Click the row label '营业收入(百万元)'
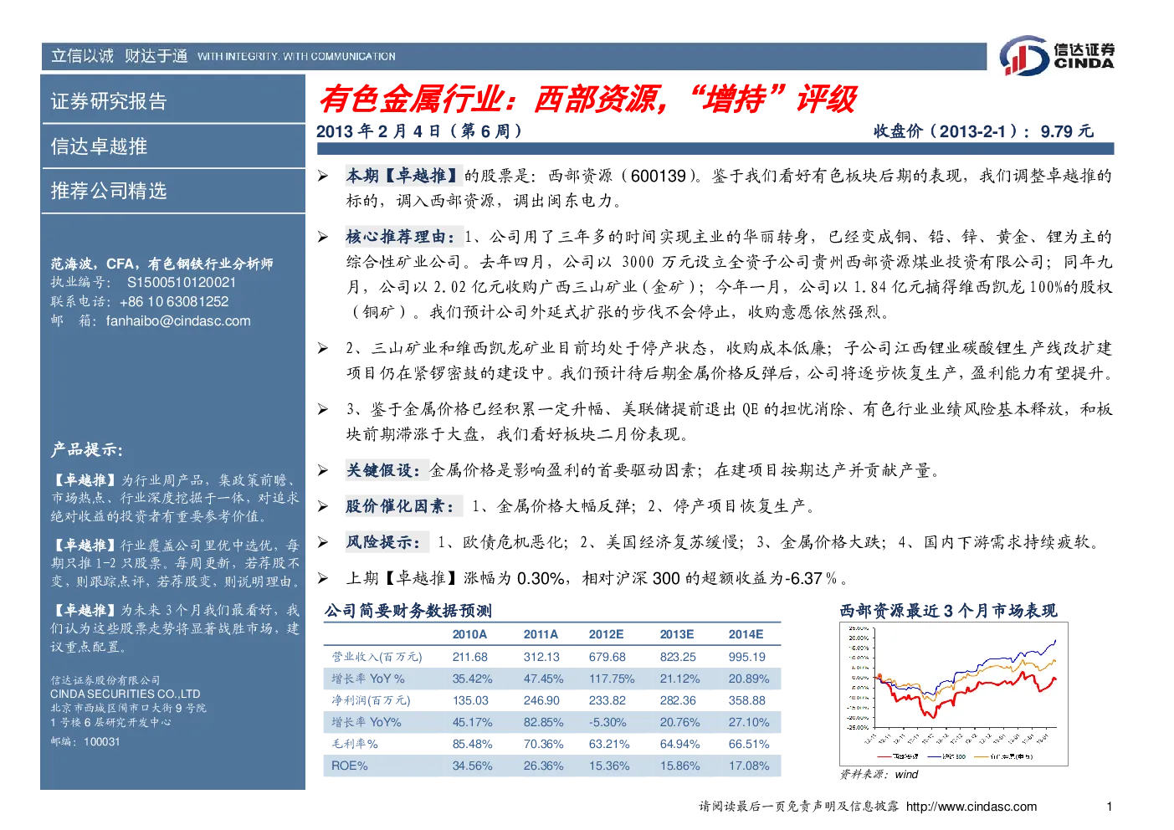This screenshot has width=1174, height=830. [x=377, y=657]
